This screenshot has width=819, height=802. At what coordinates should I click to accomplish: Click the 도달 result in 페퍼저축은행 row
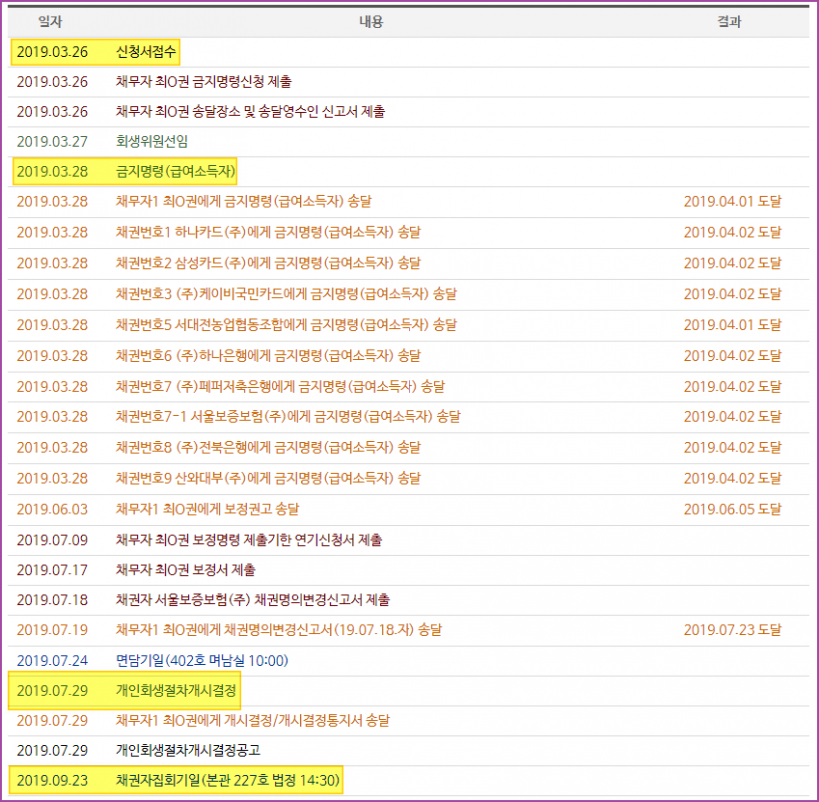pos(732,387)
